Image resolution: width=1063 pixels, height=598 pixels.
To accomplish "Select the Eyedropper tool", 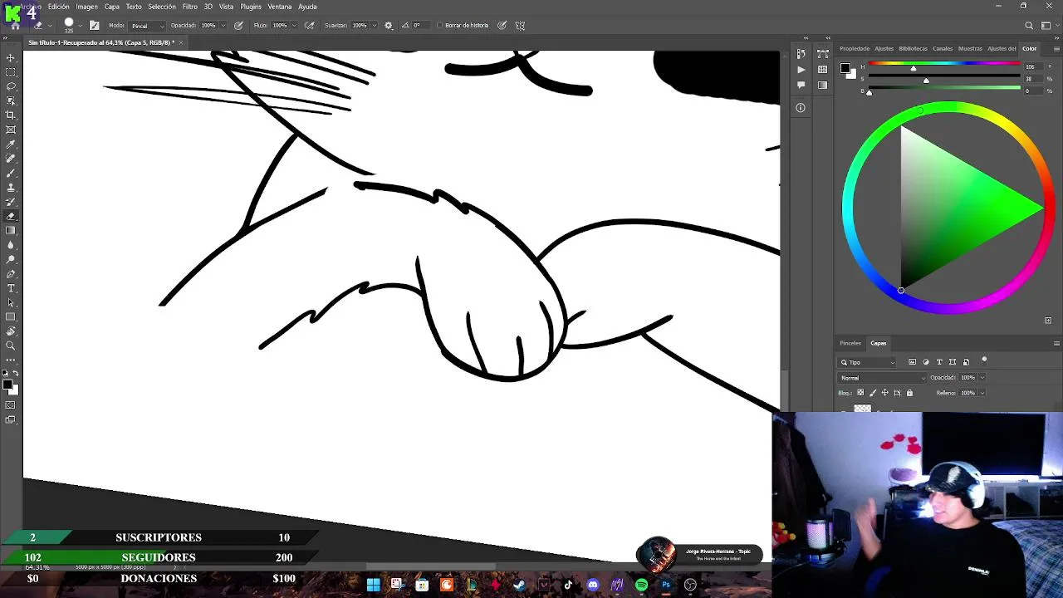I will tap(11, 145).
